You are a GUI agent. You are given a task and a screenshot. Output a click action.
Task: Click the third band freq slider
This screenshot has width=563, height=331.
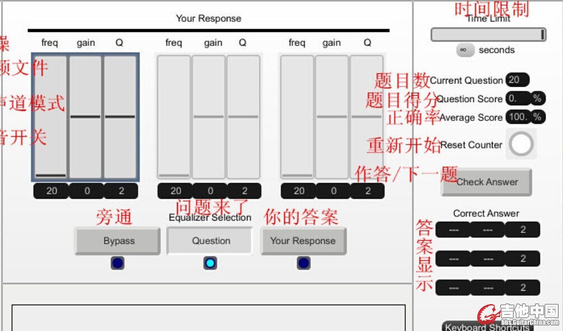click(297, 116)
